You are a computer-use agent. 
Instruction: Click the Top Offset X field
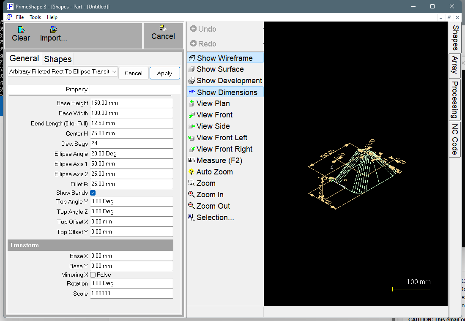[x=131, y=222]
